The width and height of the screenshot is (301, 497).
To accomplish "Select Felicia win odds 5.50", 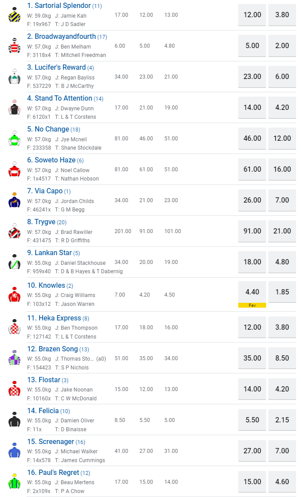I will pyautogui.click(x=252, y=420).
